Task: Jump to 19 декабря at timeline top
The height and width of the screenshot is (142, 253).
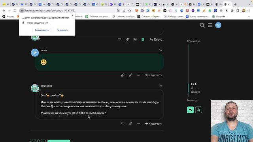Action: 193,41
